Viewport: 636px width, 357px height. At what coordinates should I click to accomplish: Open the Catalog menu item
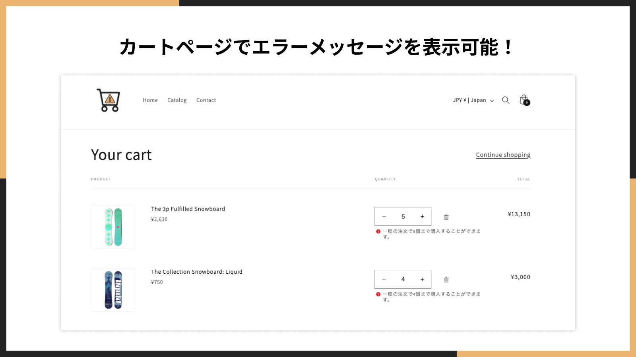coord(177,100)
